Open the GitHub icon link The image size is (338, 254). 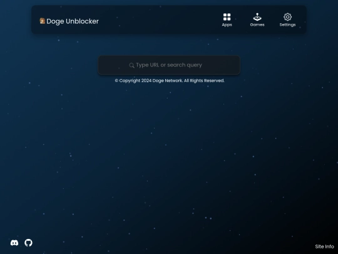[x=28, y=243]
